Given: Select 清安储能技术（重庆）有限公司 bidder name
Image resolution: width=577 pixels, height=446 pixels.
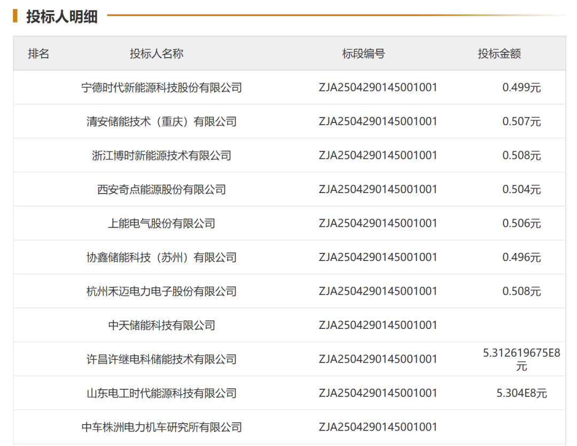Looking at the screenshot, I should pyautogui.click(x=161, y=121).
